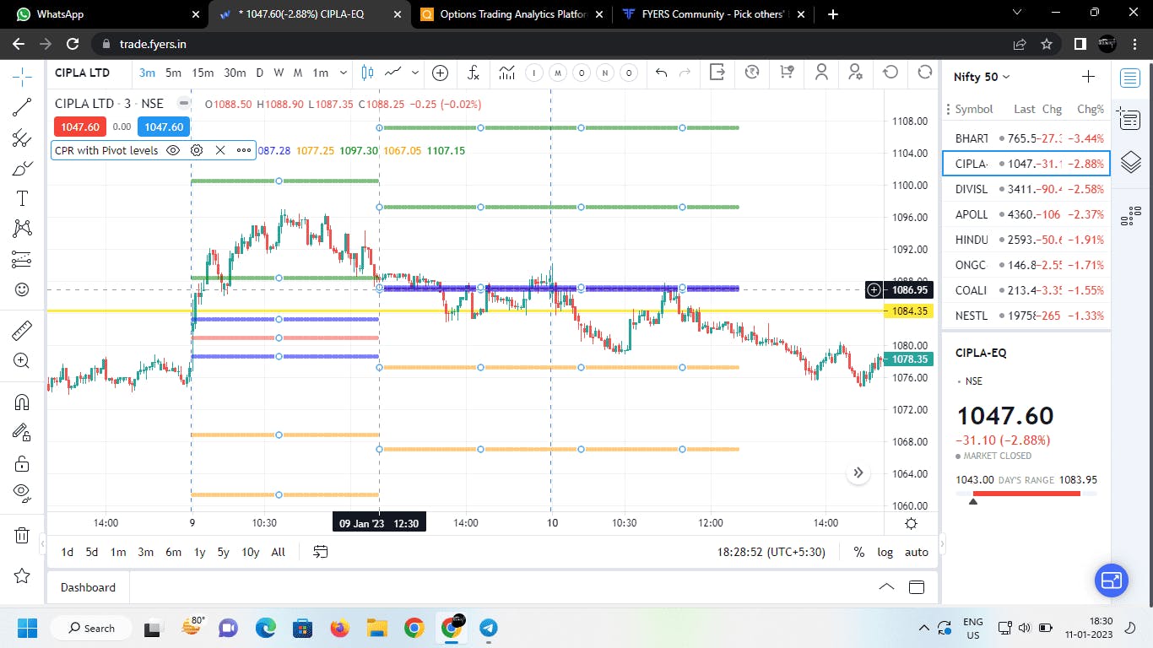Select the D daily interval
The width and height of the screenshot is (1153, 648).
tap(260, 73)
